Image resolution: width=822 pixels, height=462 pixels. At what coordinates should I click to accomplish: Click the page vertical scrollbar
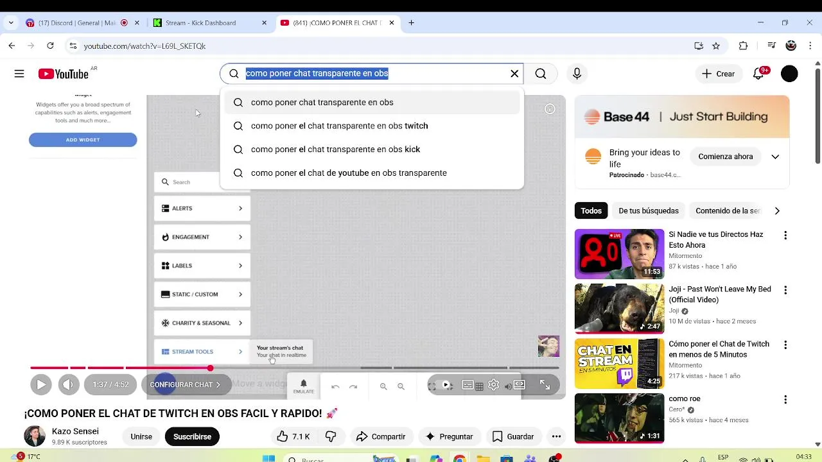(x=818, y=116)
